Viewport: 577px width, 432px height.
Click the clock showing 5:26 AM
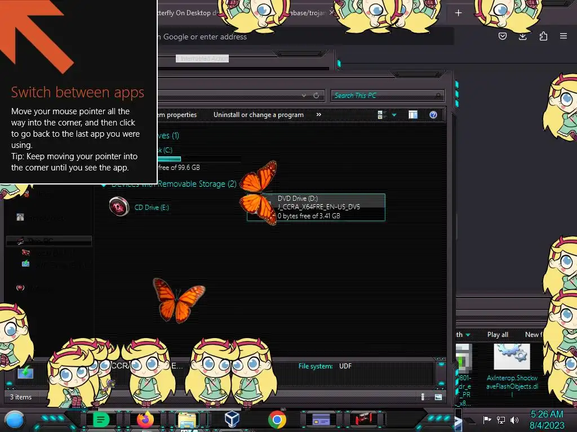point(547,415)
